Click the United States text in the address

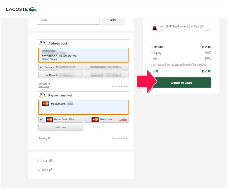pos(49,59)
